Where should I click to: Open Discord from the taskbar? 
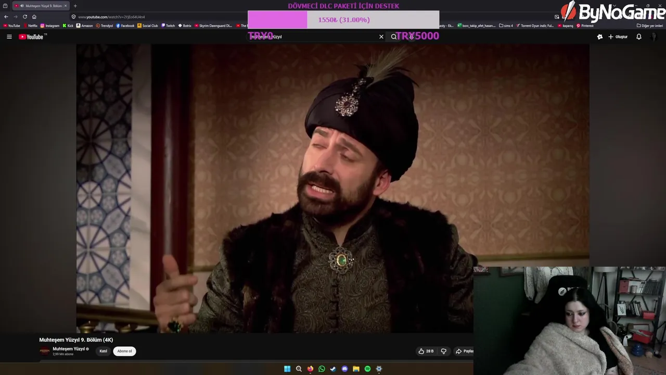tap(344, 369)
